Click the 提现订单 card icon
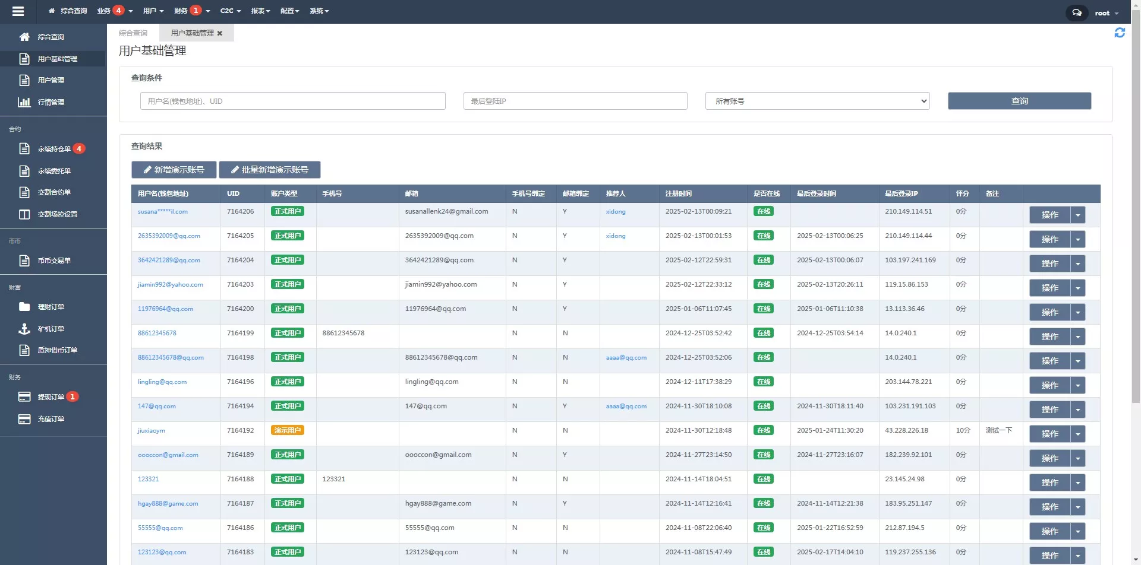Screen dimensions: 1141x565 tap(24, 397)
